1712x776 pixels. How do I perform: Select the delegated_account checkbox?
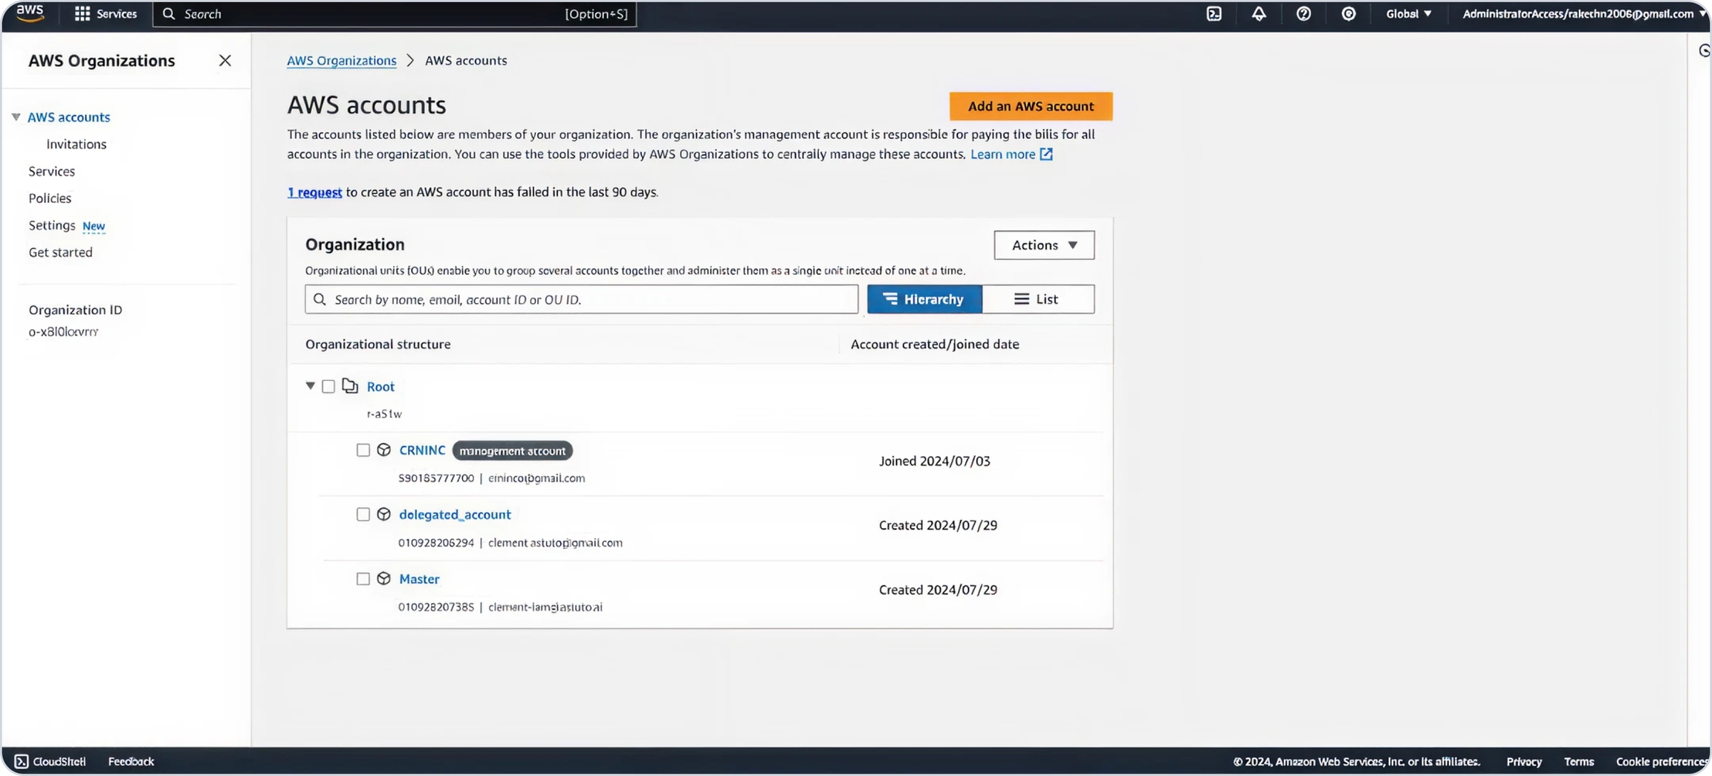363,515
